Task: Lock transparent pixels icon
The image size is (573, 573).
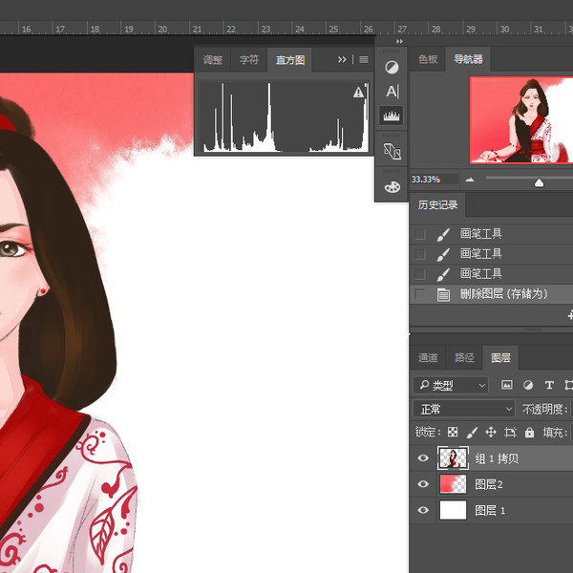Action: [453, 433]
